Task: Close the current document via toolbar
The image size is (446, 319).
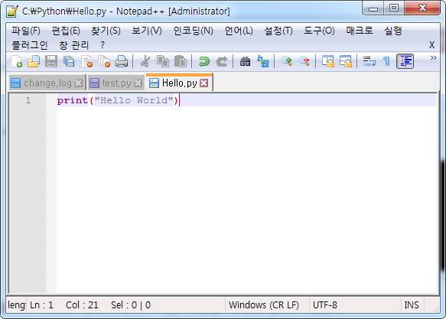Action: click(86, 61)
